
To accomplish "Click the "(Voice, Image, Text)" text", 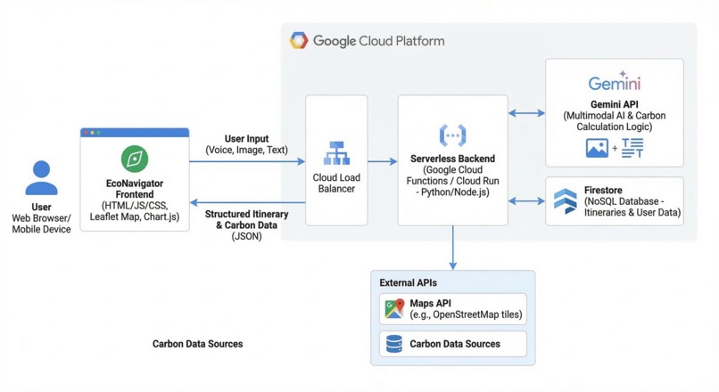I will [x=247, y=150].
